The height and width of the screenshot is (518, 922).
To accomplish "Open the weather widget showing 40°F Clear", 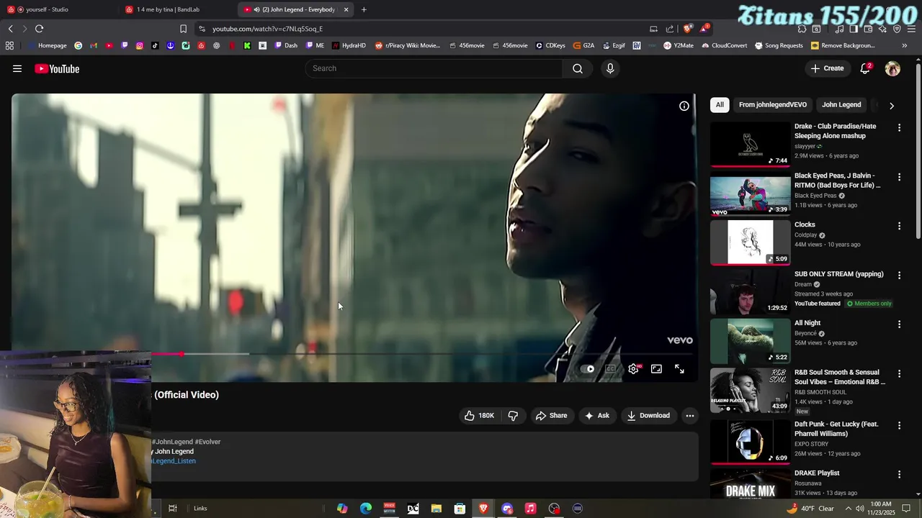I will click(x=810, y=509).
